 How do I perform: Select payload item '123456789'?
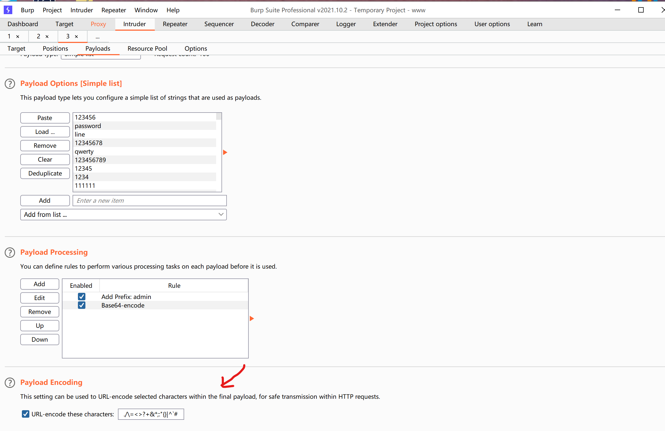coord(145,160)
